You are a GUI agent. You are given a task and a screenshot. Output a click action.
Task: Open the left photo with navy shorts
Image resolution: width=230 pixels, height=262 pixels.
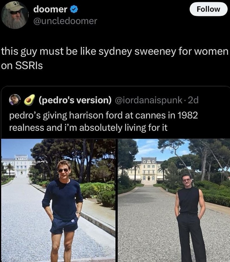58,200
